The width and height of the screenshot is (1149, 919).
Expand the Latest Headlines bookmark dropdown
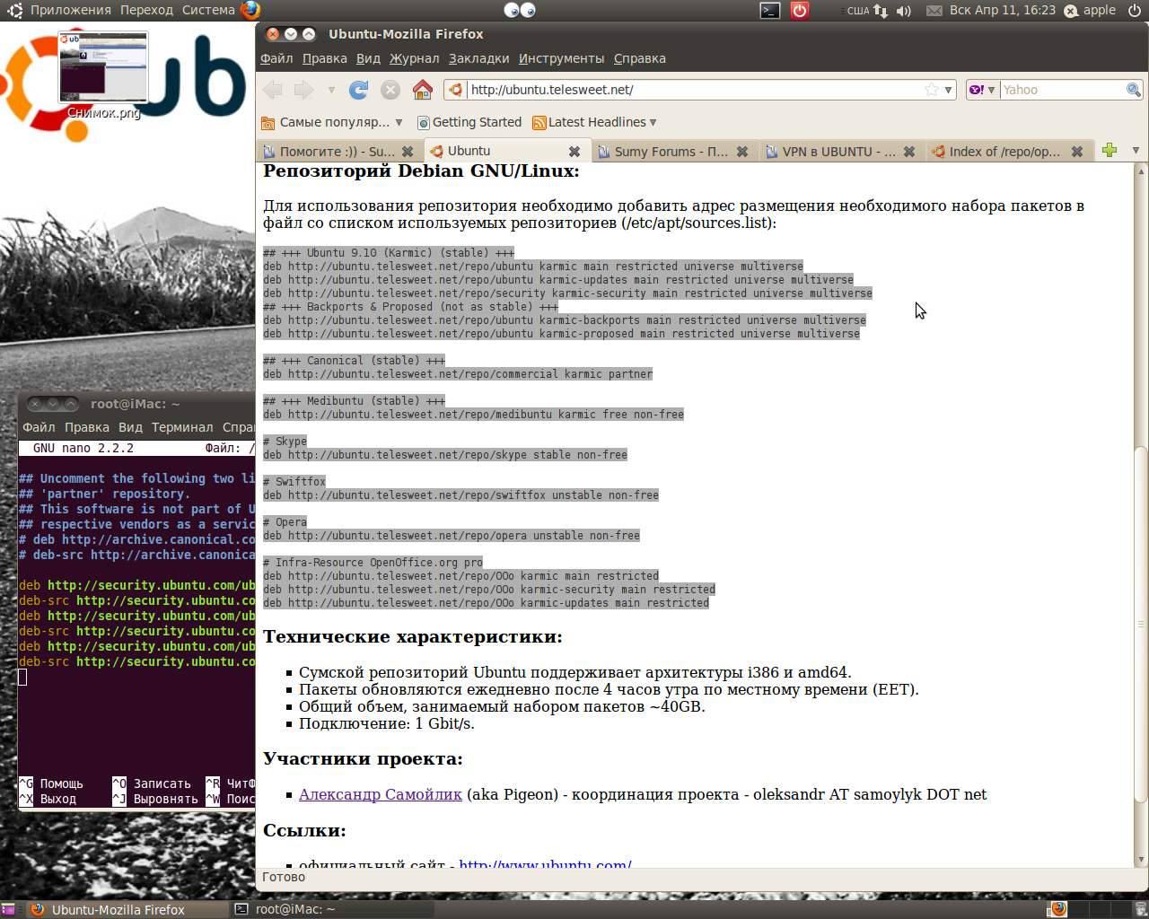click(653, 122)
